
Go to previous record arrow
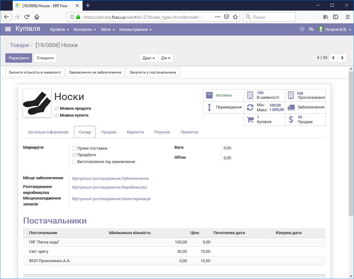(x=333, y=58)
